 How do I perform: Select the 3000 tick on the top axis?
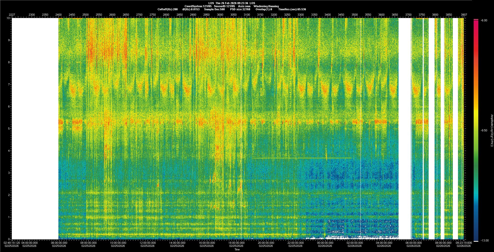coord(220,15)
